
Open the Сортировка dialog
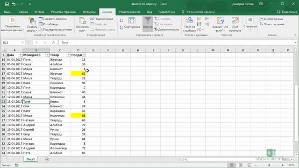[132, 23]
